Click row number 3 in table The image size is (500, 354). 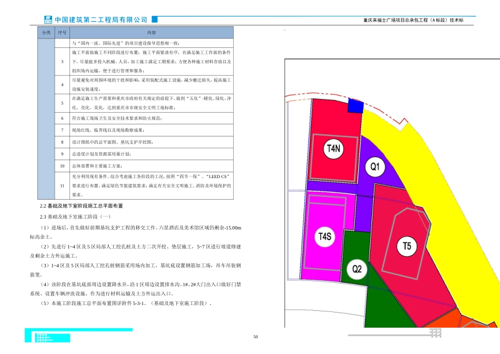[x=62, y=62]
